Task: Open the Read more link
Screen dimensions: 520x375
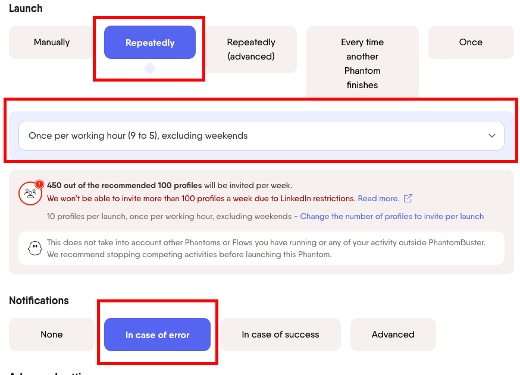Action: pyautogui.click(x=378, y=198)
